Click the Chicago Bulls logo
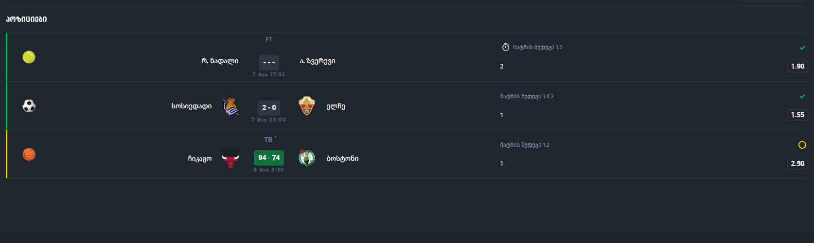Viewport: 814px width, 243px height. (x=230, y=158)
